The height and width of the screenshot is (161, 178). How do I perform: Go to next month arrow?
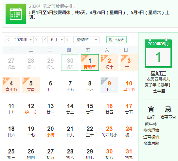(67, 40)
